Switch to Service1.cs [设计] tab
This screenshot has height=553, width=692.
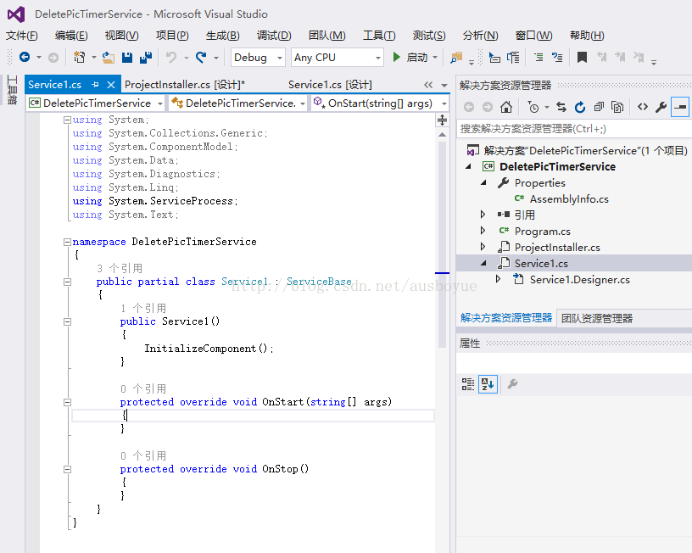tap(330, 84)
